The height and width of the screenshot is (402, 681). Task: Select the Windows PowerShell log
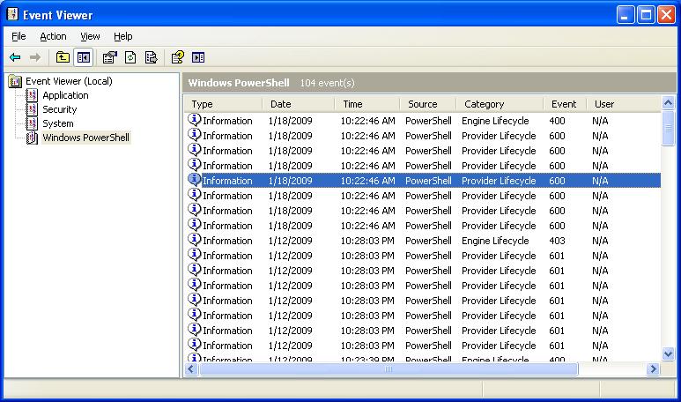click(86, 138)
